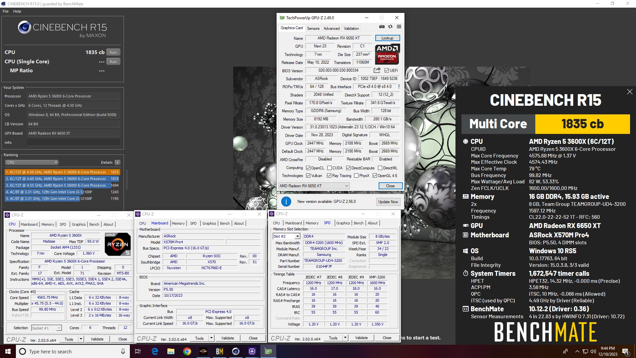
Task: Open the notification center icon
Action: pos(625,351)
